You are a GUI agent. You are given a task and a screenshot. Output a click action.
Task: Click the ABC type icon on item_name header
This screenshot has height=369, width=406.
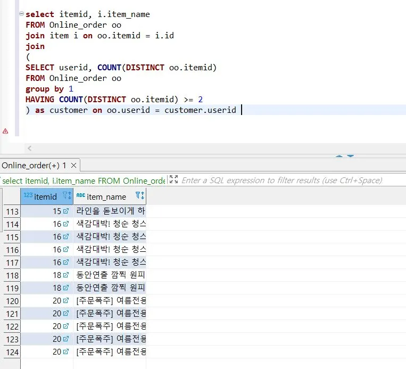80,195
